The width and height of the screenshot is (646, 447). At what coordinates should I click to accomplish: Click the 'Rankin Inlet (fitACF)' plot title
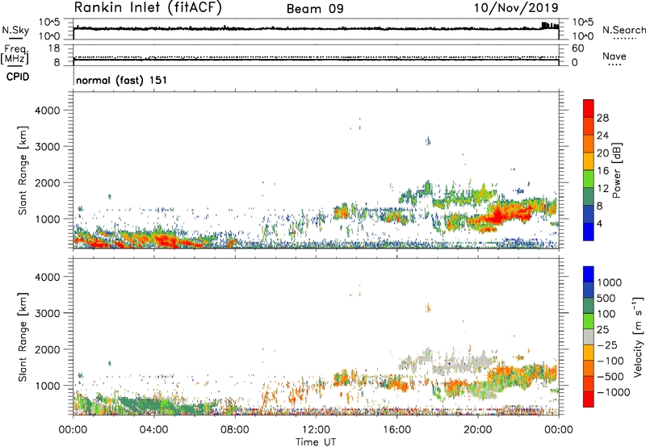point(148,7)
